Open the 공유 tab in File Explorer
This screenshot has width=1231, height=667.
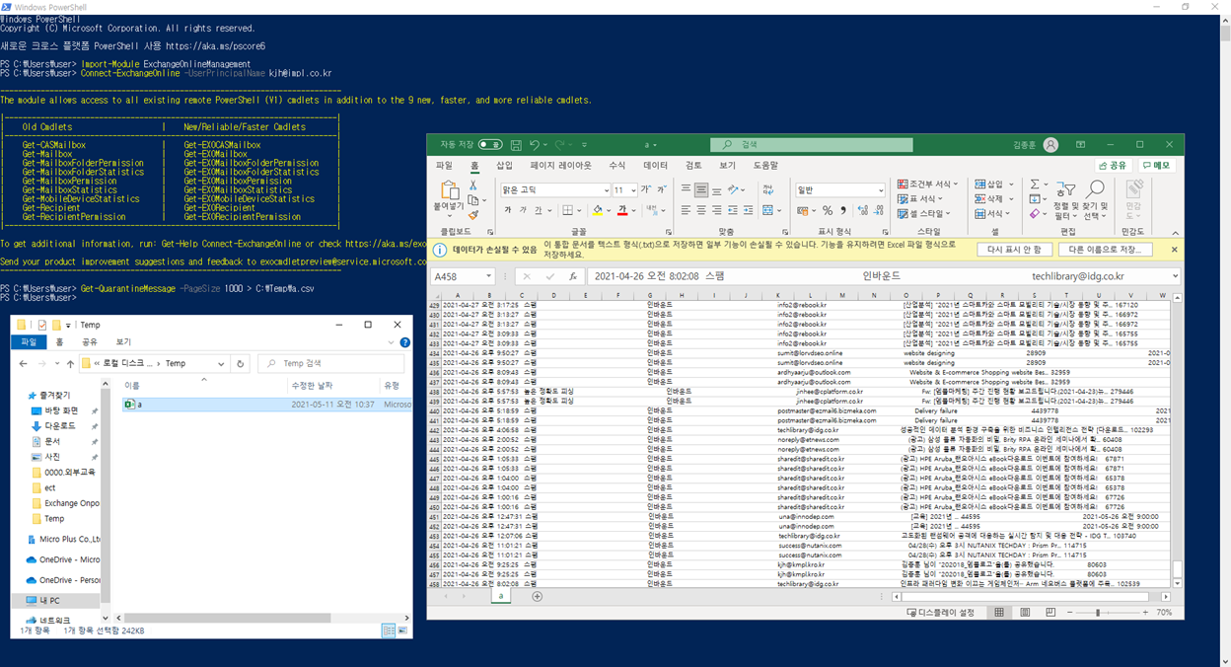click(x=90, y=342)
